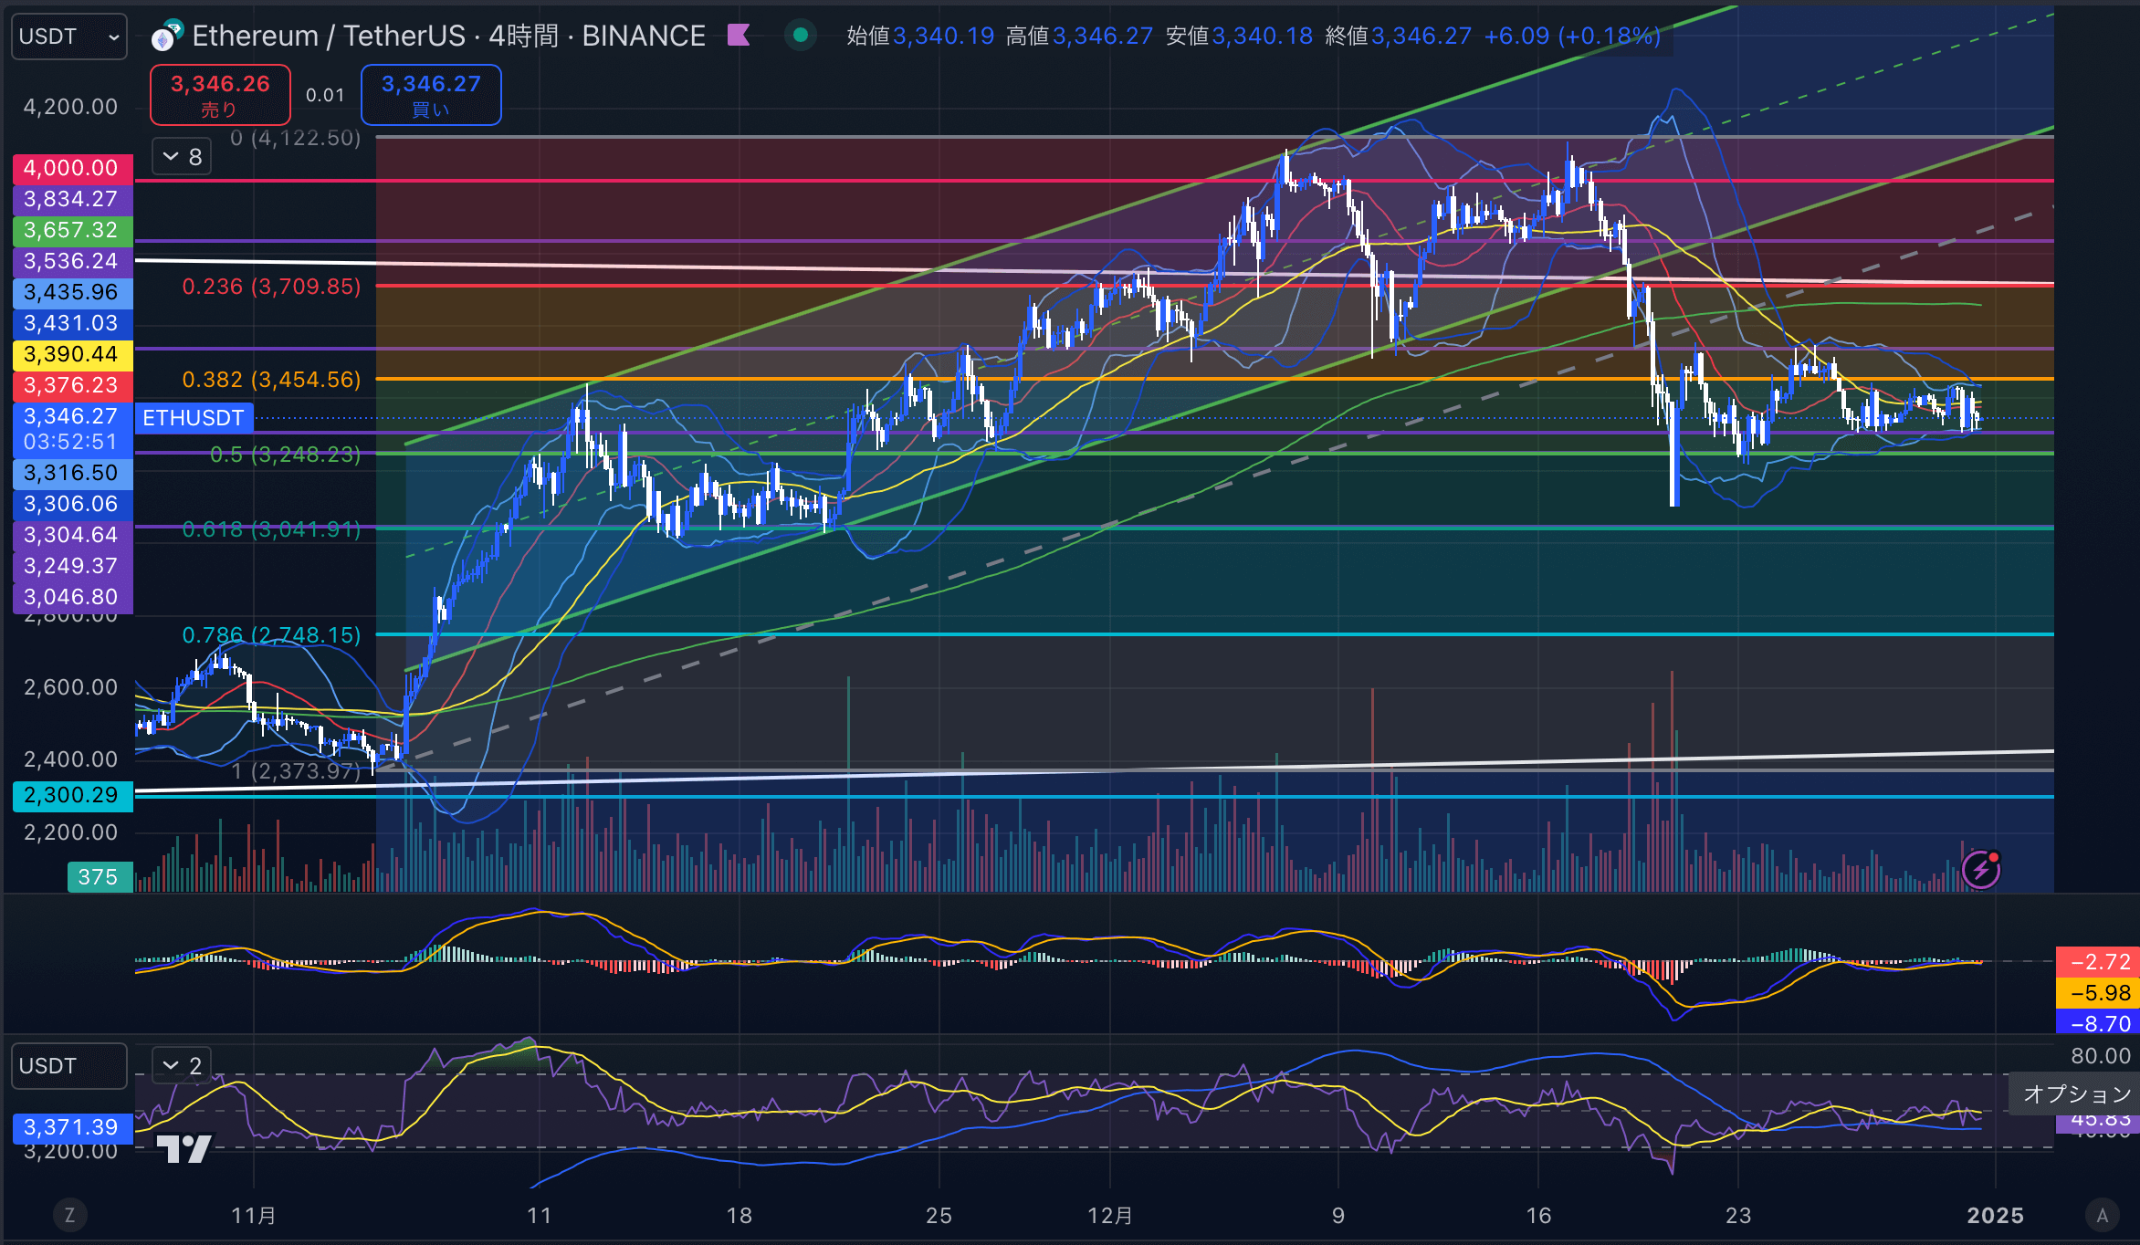Click the 終値3,346.27 close value

[1398, 36]
